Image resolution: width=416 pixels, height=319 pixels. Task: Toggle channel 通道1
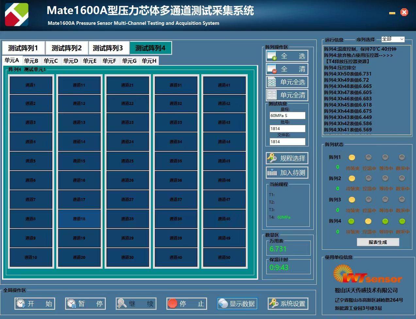(31, 85)
